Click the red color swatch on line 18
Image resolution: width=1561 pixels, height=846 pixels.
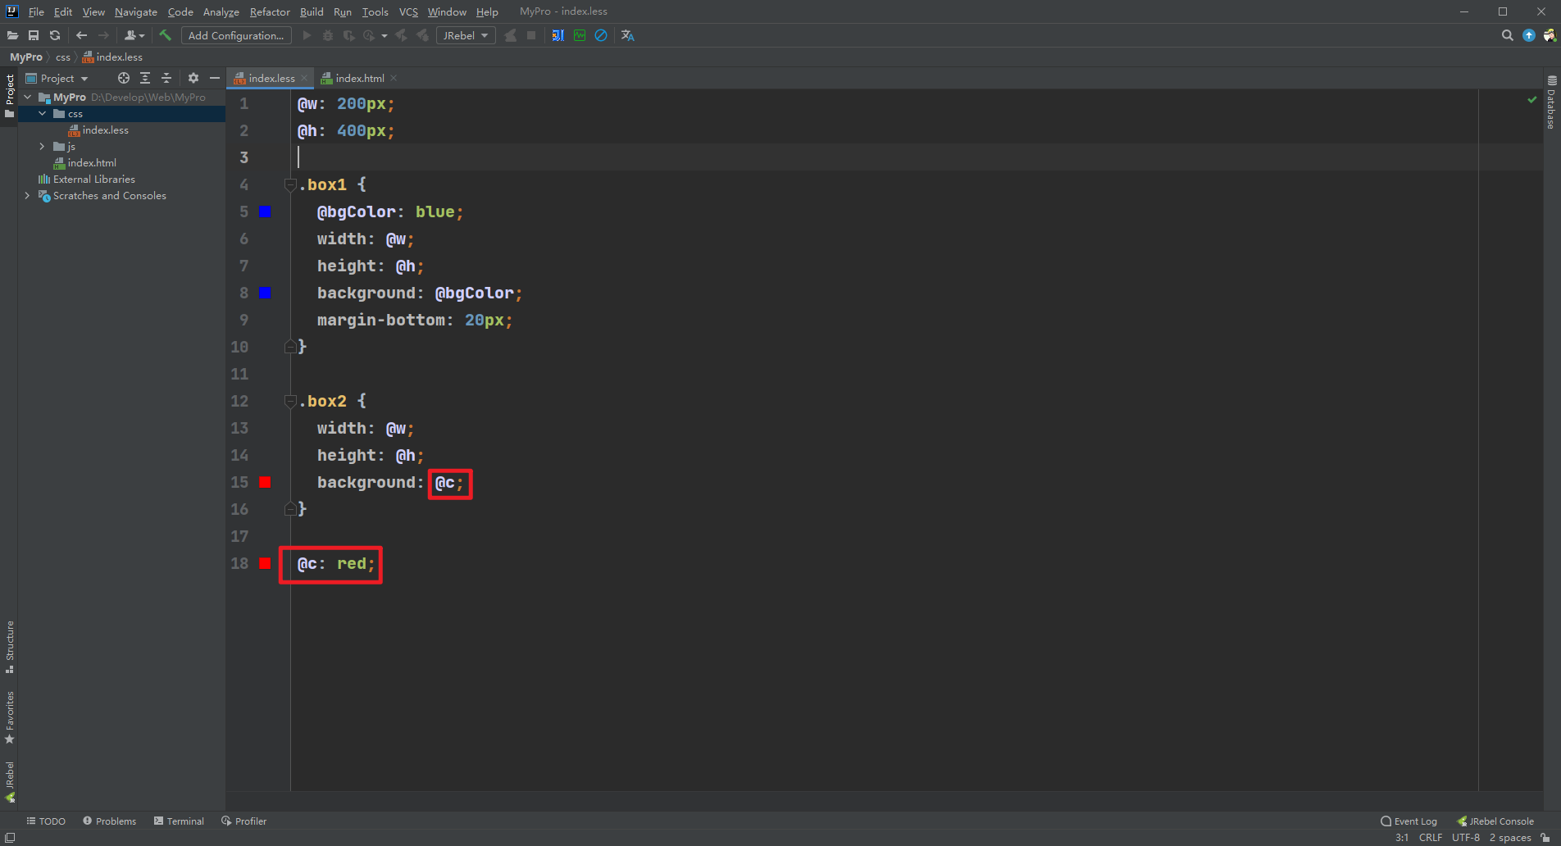coord(265,563)
